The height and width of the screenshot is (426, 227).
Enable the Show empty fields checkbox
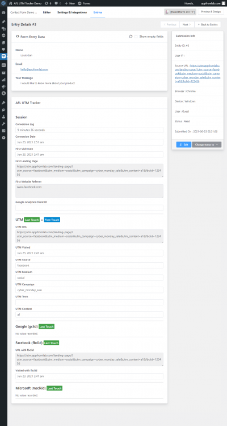pyautogui.click(x=136, y=36)
